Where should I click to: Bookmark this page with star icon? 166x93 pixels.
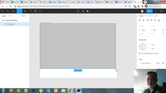coord(130,6)
